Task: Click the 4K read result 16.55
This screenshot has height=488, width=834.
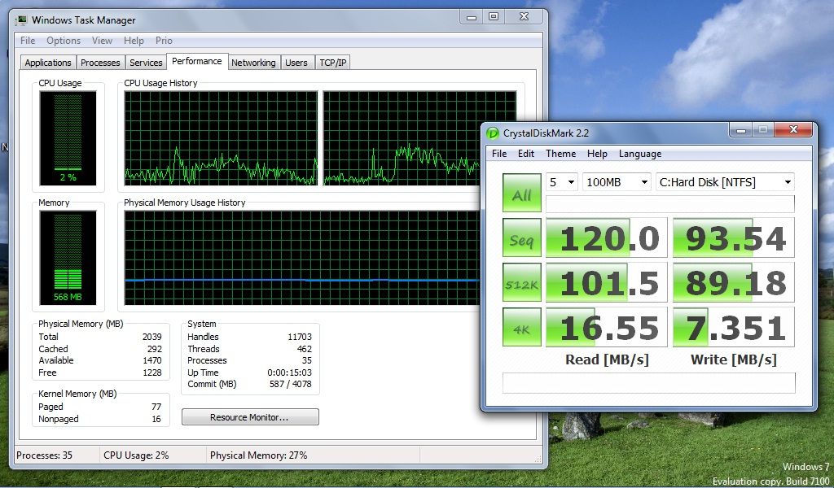Action: click(606, 327)
